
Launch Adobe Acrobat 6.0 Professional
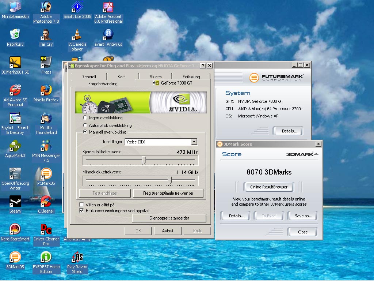click(x=108, y=12)
